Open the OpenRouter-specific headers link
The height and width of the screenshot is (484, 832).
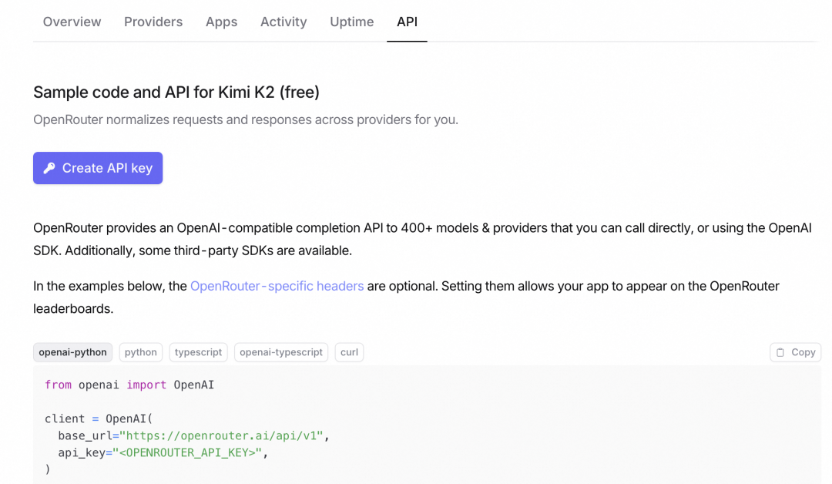[277, 286]
